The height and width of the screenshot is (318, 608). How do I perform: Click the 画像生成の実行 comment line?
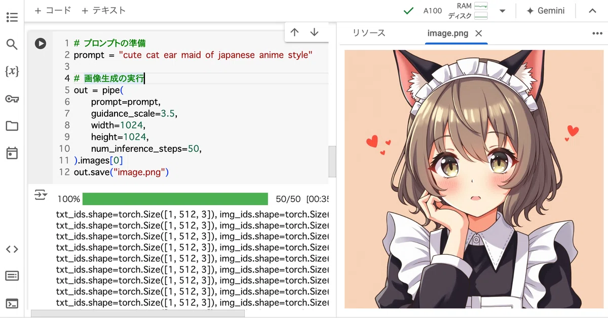pos(109,78)
